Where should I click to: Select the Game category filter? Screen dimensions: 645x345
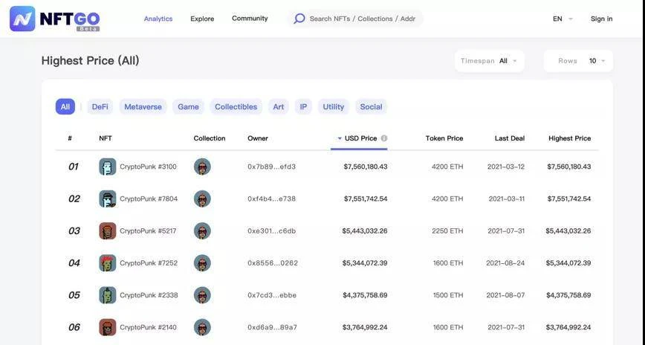click(188, 106)
